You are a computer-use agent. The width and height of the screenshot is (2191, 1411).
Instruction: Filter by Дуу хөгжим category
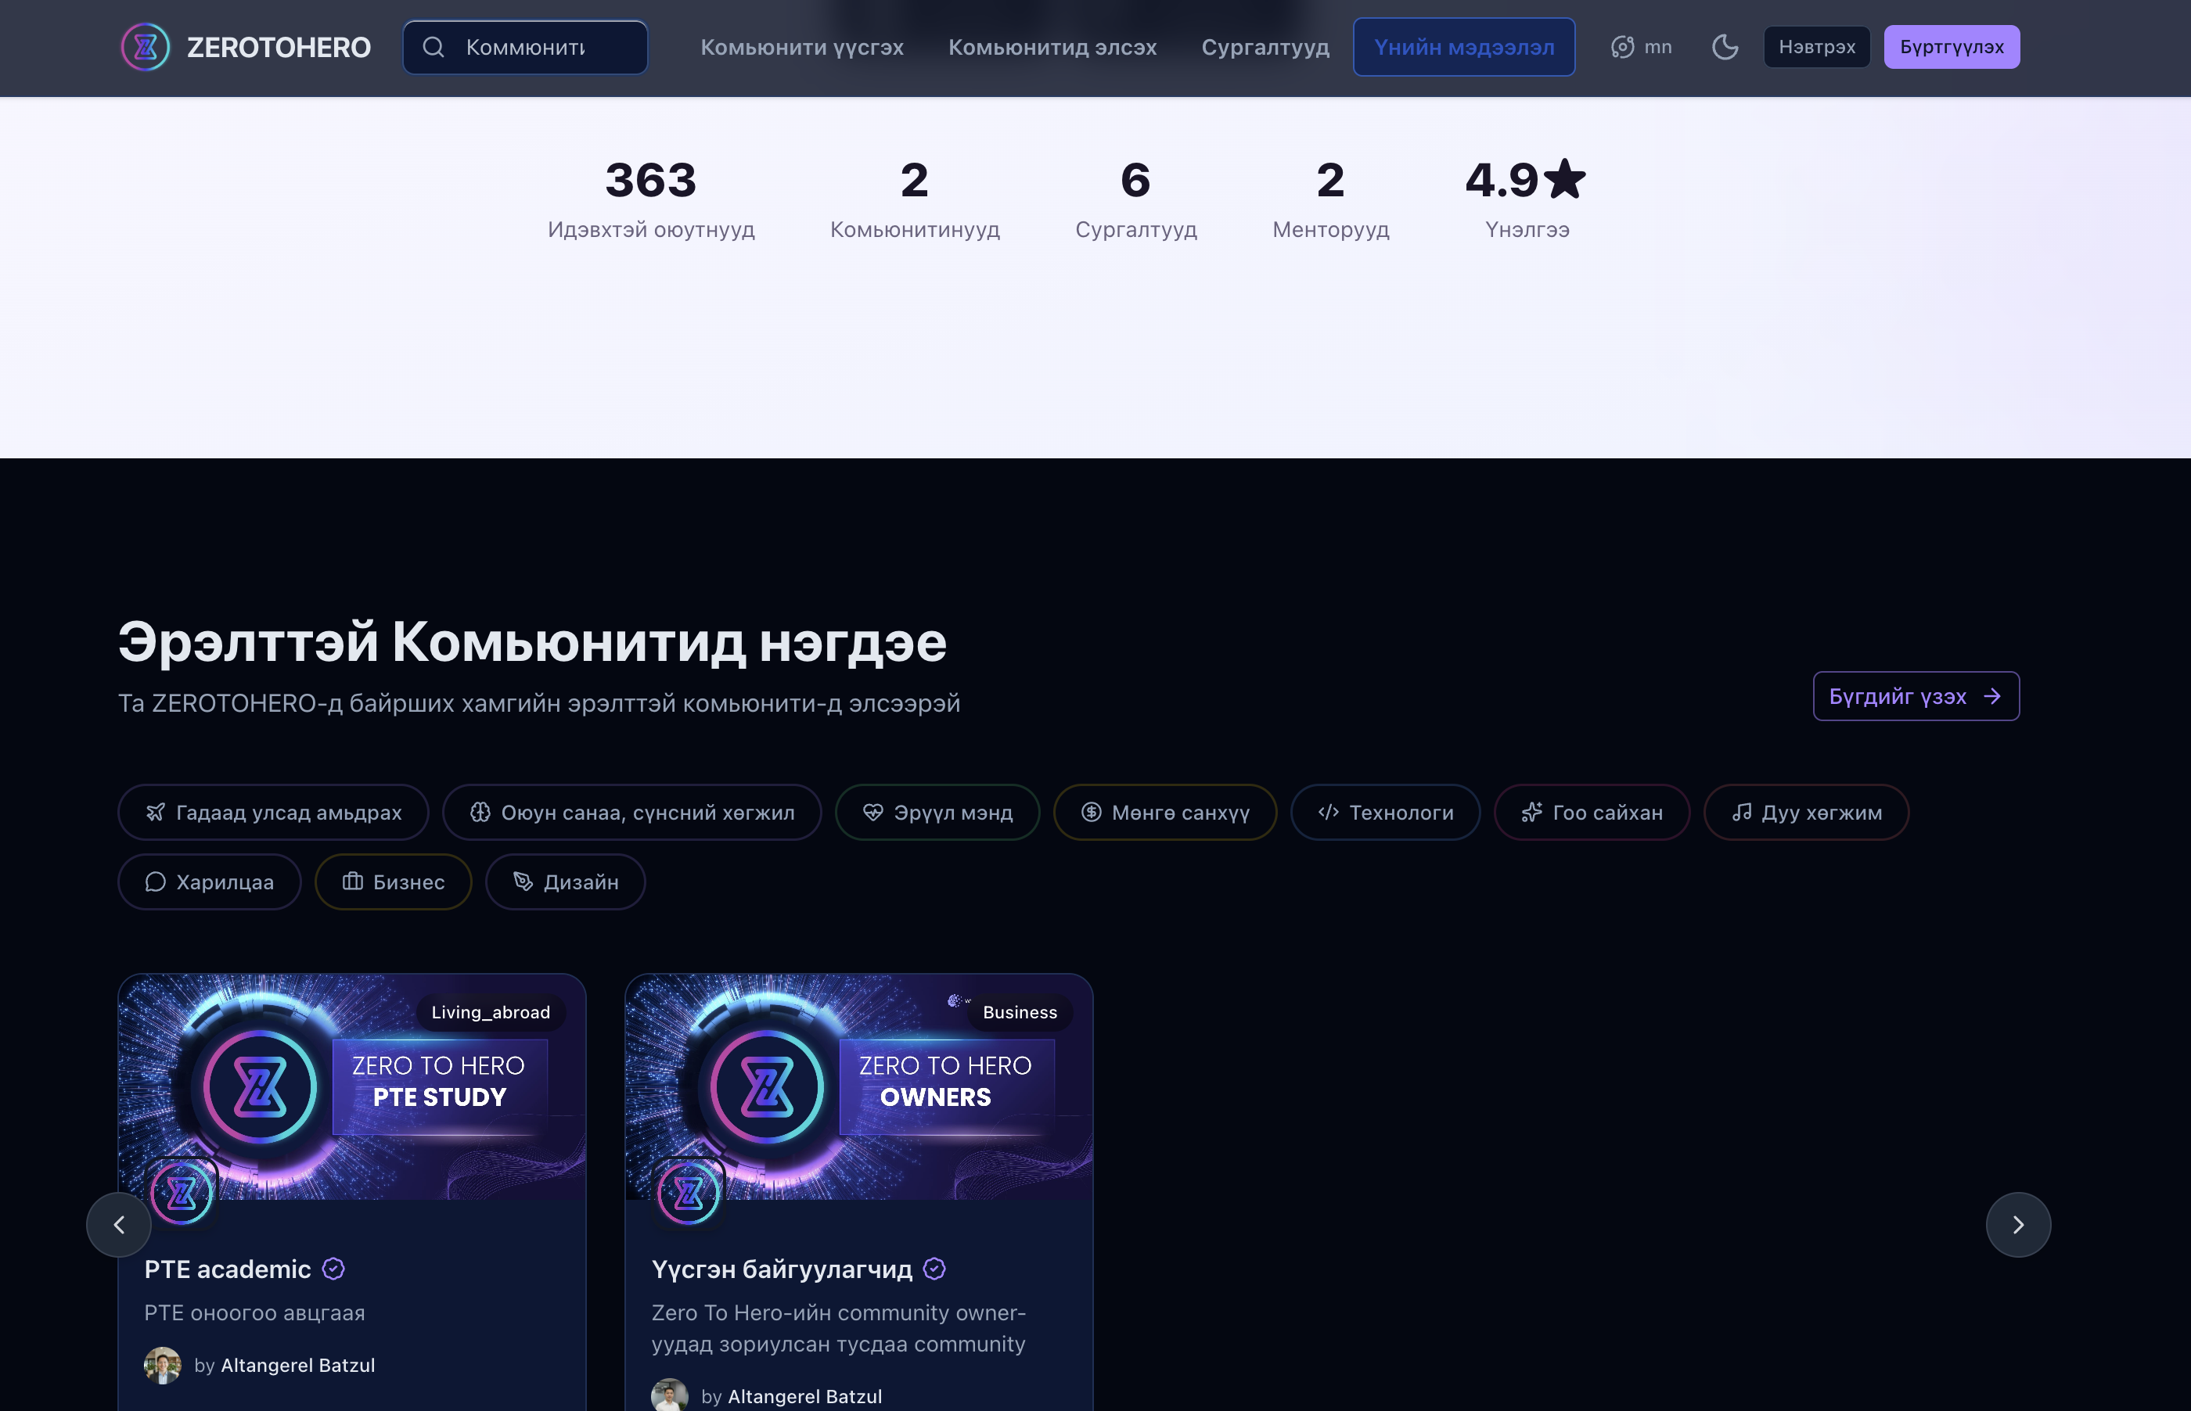click(1806, 812)
